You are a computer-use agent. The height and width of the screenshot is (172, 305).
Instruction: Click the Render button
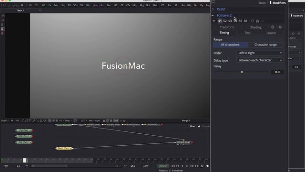click(163, 166)
